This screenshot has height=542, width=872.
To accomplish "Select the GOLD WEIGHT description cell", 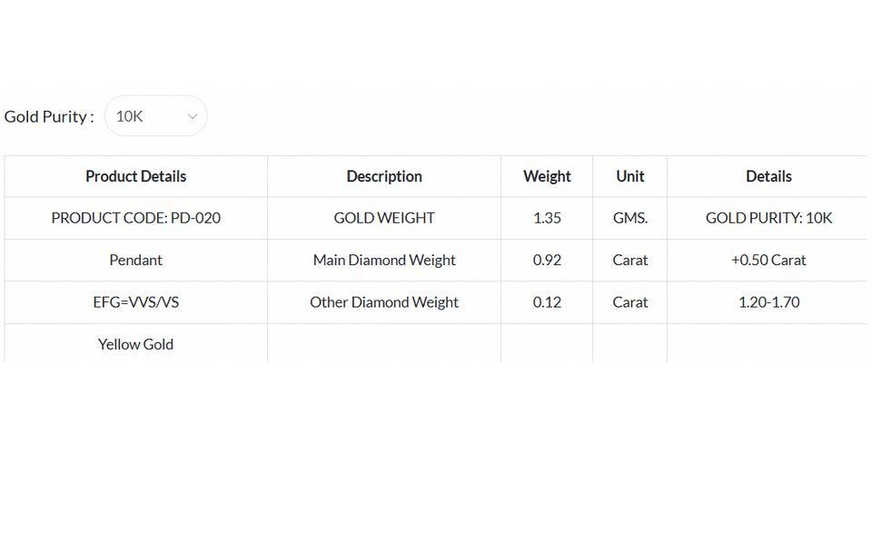I will point(384,218).
